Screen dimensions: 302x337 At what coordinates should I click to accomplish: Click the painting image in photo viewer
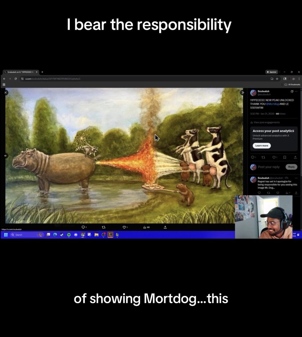pyautogui.click(x=124, y=156)
